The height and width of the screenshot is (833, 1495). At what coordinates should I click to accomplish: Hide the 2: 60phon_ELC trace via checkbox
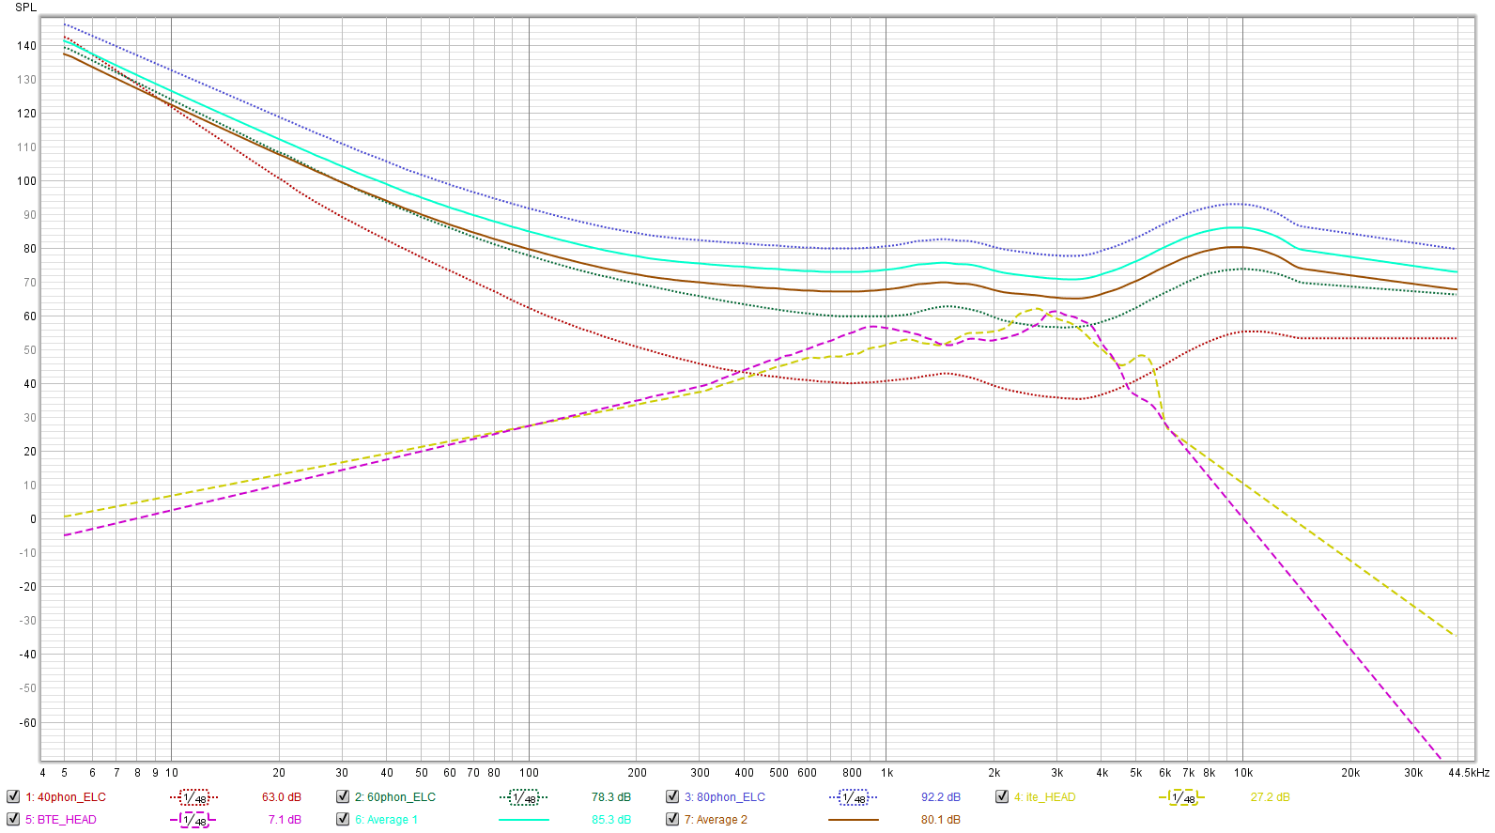pos(343,796)
